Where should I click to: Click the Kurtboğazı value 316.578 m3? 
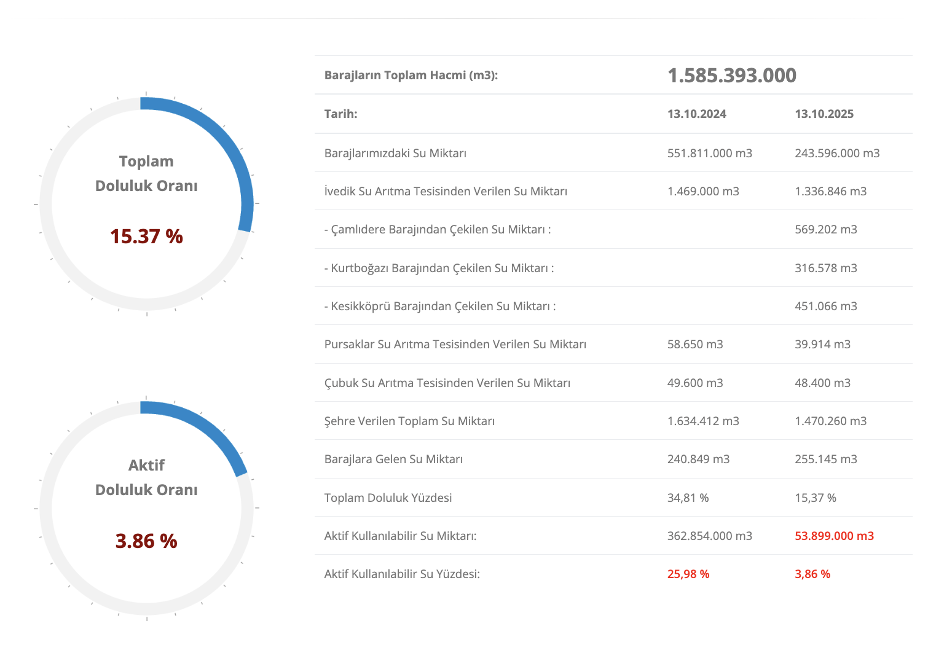[825, 268]
